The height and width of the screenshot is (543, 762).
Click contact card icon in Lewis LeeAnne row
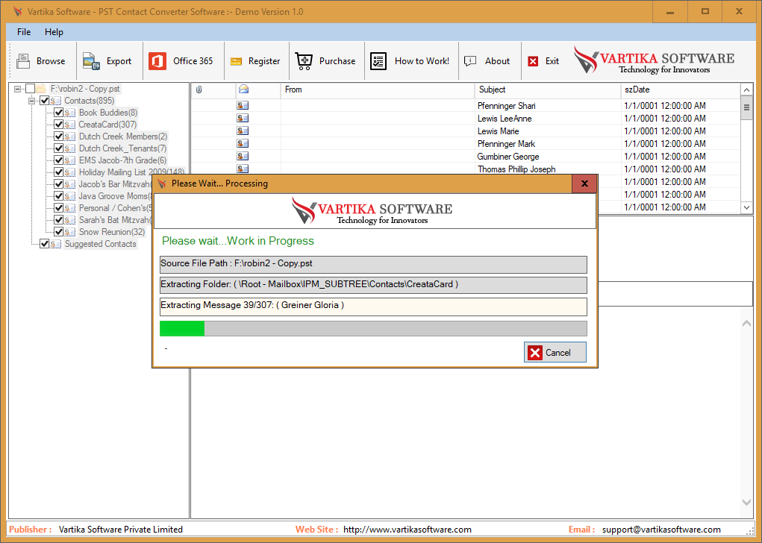(243, 118)
